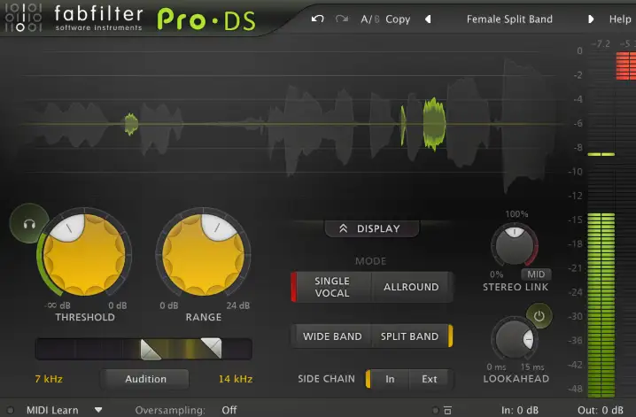Click the Audition button
Viewport: 636px width, 417px height.
pos(145,379)
